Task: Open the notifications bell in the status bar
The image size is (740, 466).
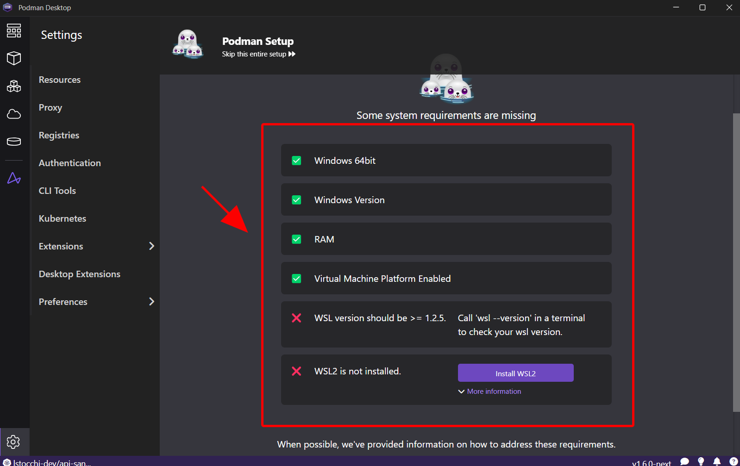Action: pos(717,461)
